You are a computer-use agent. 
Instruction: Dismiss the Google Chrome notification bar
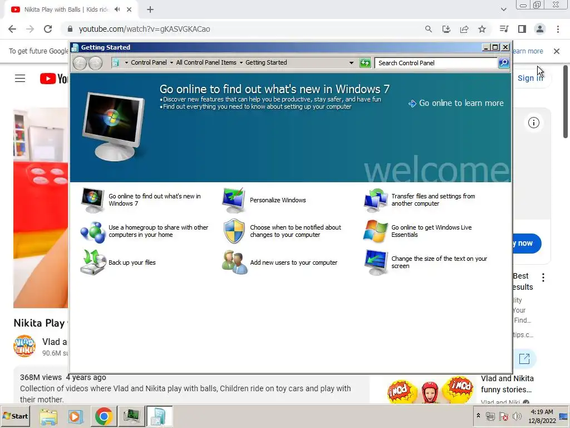557,51
